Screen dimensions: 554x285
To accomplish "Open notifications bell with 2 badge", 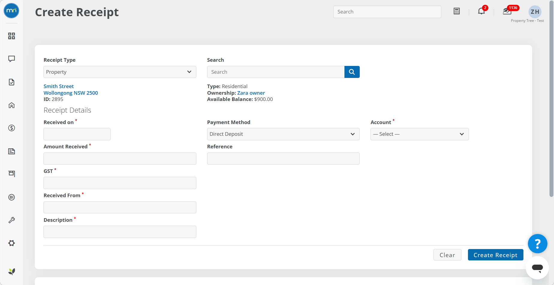I will point(481,11).
